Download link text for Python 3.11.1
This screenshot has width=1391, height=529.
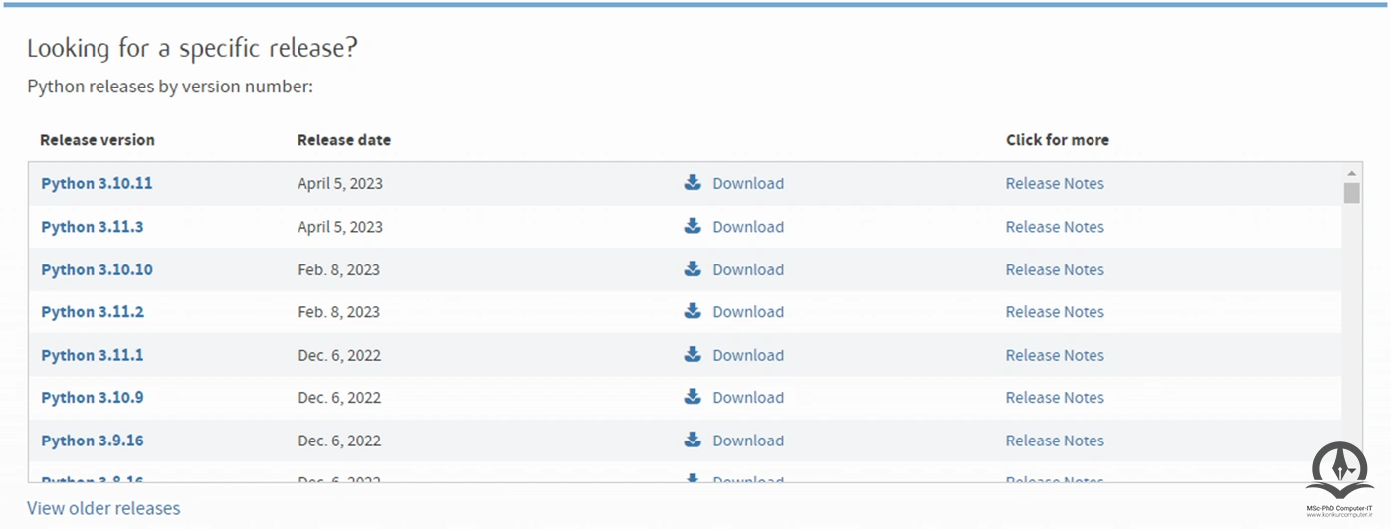748,355
